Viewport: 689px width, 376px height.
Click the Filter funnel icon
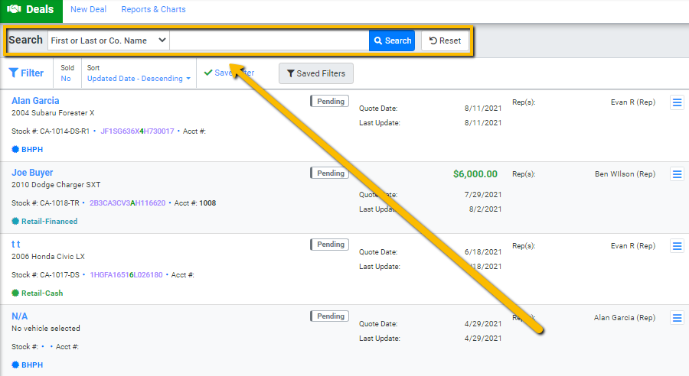click(x=14, y=73)
